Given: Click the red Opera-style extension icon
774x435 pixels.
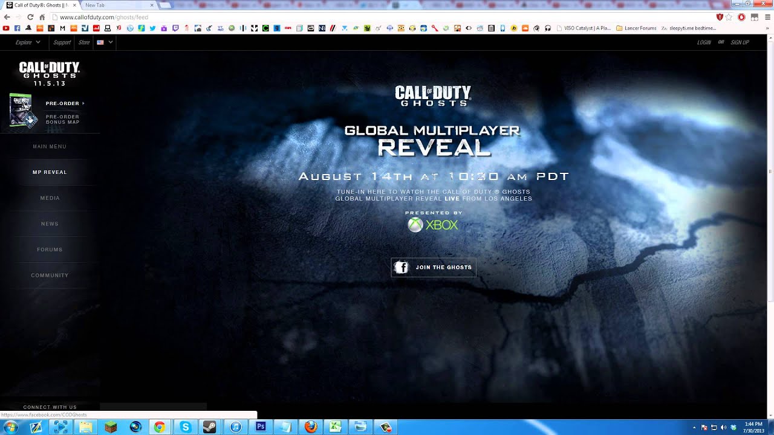Looking at the screenshot, I should tap(741, 17).
